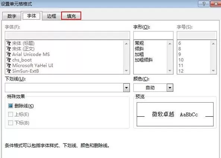
Task: Select font 宋体 (标题)
Action: click(23, 43)
